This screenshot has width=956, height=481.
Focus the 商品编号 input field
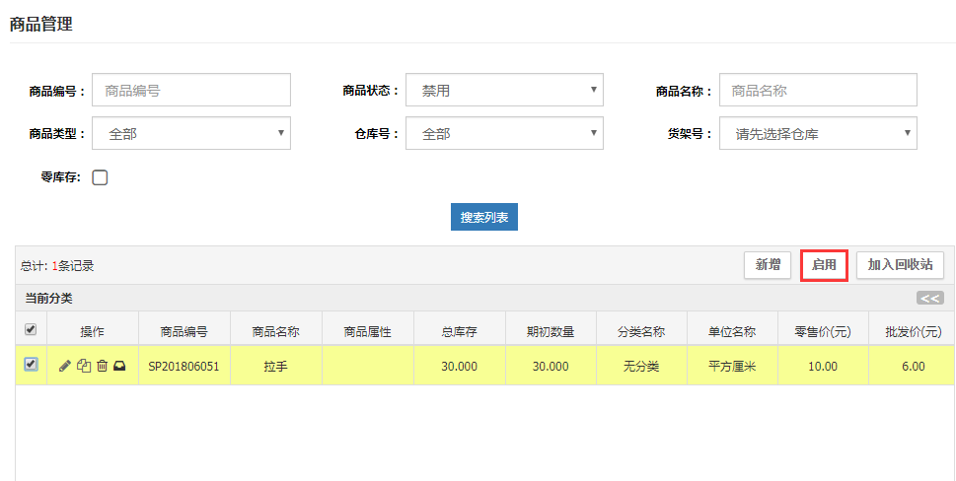pyautogui.click(x=191, y=90)
